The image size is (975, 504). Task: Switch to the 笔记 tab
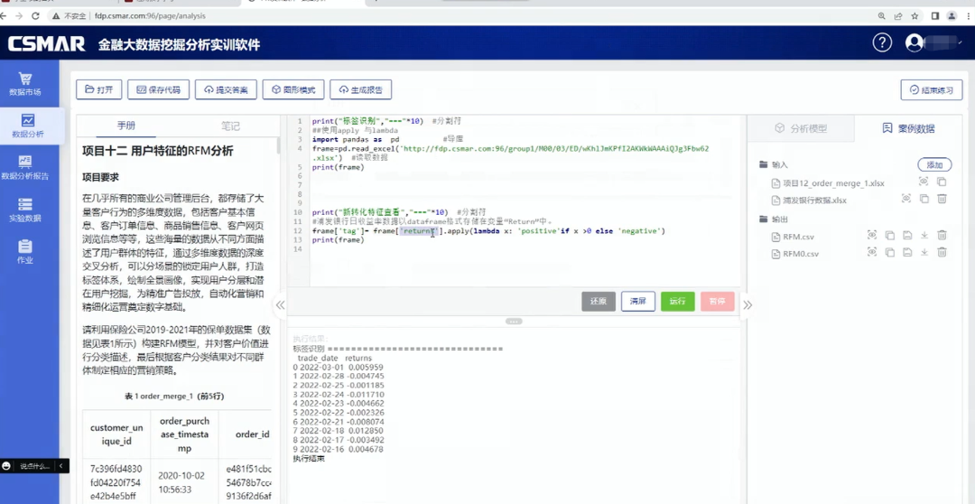point(230,126)
